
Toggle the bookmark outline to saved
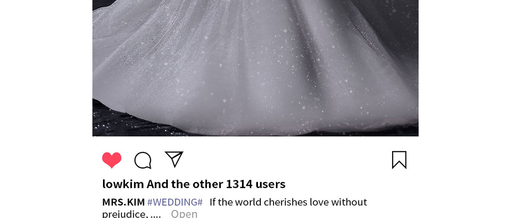(399, 160)
